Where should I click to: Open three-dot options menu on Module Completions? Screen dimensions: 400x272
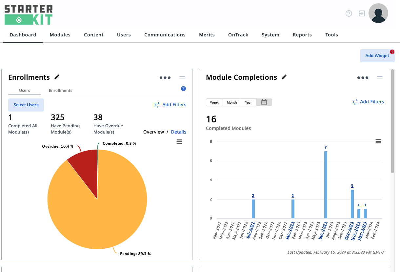(x=363, y=78)
